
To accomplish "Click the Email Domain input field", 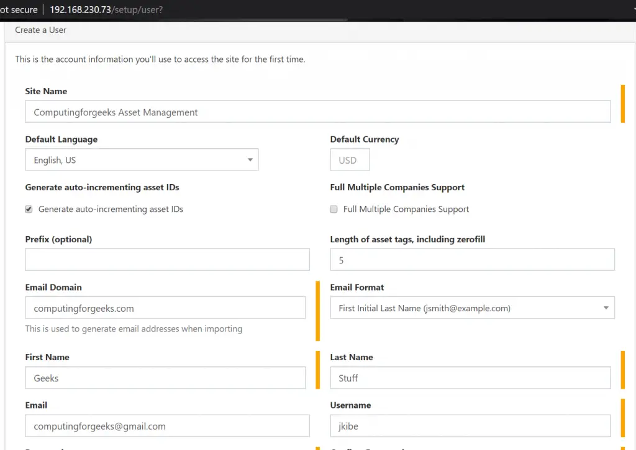I will coord(165,307).
